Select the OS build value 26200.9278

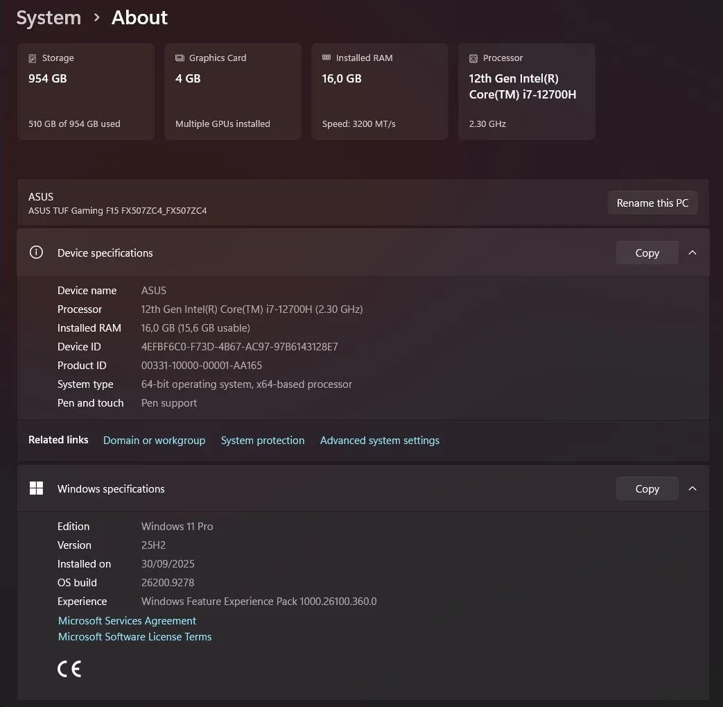[167, 582]
